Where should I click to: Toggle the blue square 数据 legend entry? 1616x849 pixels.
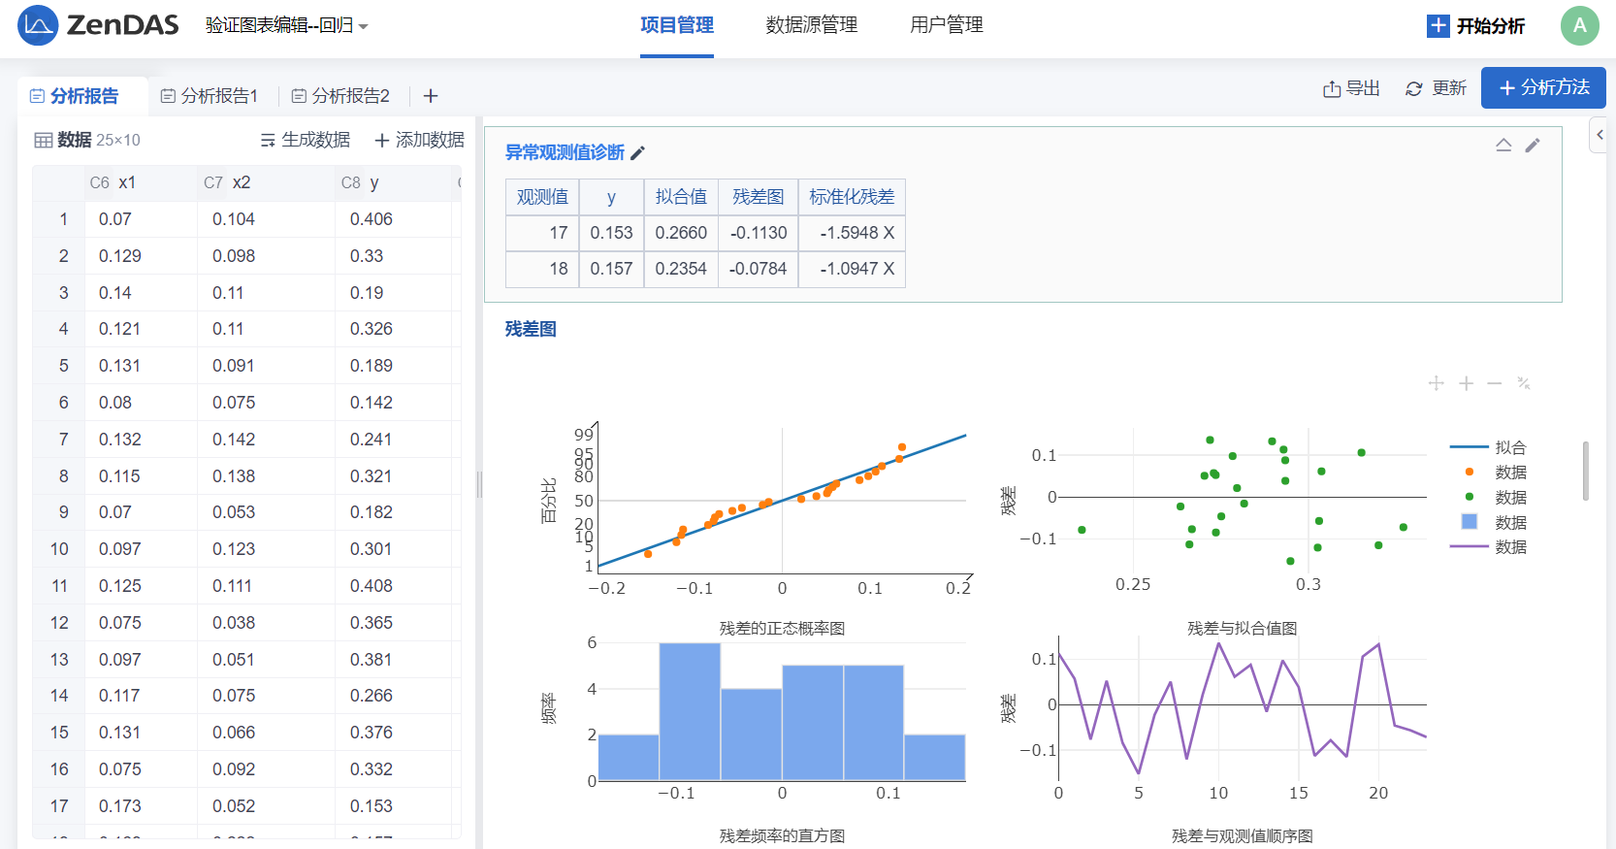click(1489, 522)
